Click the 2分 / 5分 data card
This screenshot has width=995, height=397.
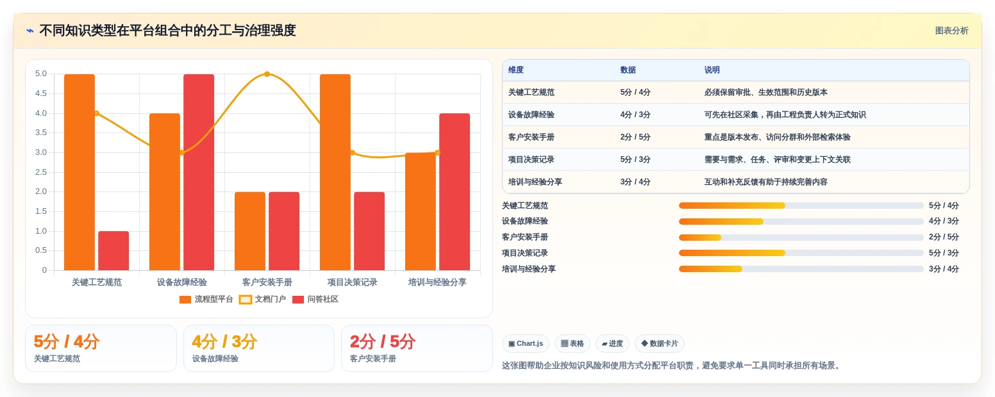417,348
